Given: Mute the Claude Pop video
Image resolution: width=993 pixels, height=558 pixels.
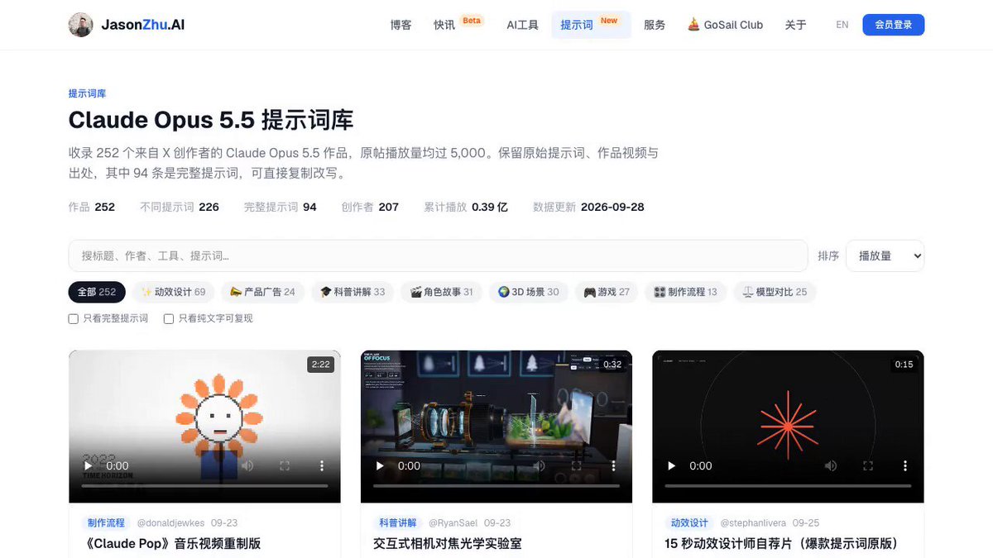Looking at the screenshot, I should 247,465.
